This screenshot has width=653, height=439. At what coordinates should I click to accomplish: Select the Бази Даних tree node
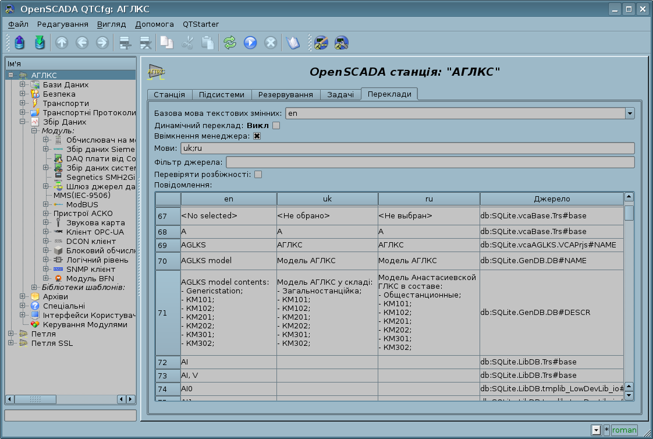[x=65, y=84]
